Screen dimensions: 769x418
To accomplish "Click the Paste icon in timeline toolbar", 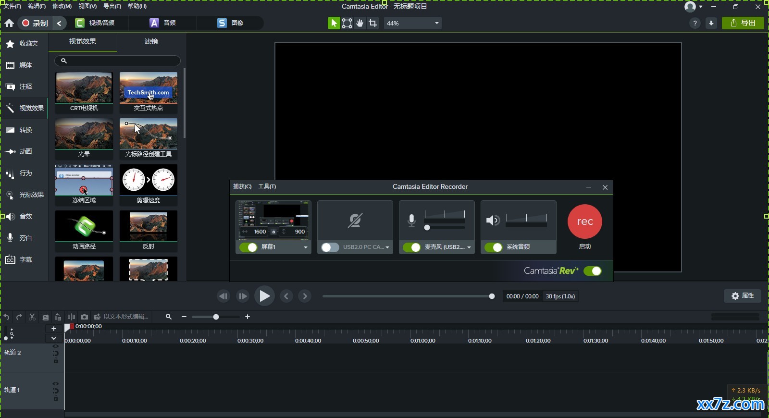I will 58,317.
